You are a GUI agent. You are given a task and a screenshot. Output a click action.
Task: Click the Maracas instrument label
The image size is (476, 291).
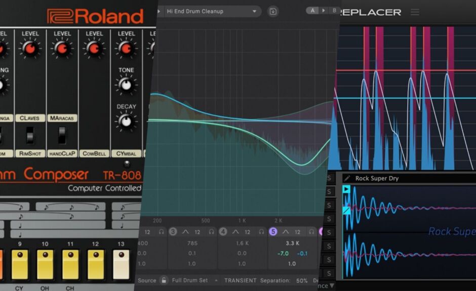click(62, 118)
